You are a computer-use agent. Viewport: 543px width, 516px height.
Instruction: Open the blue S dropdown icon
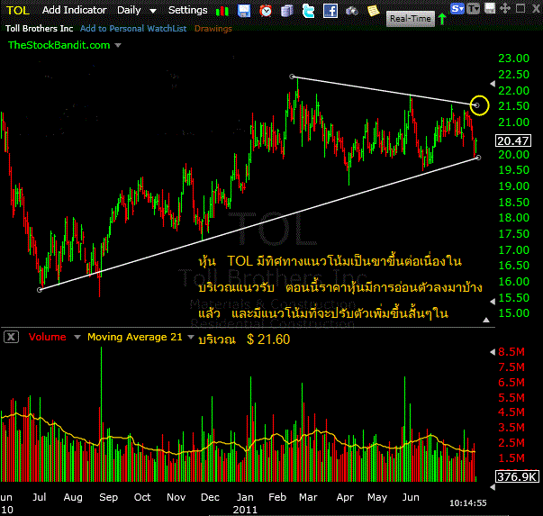(457, 9)
